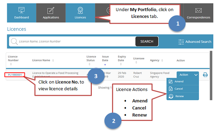Click the magnifying glass search icon

point(14,41)
